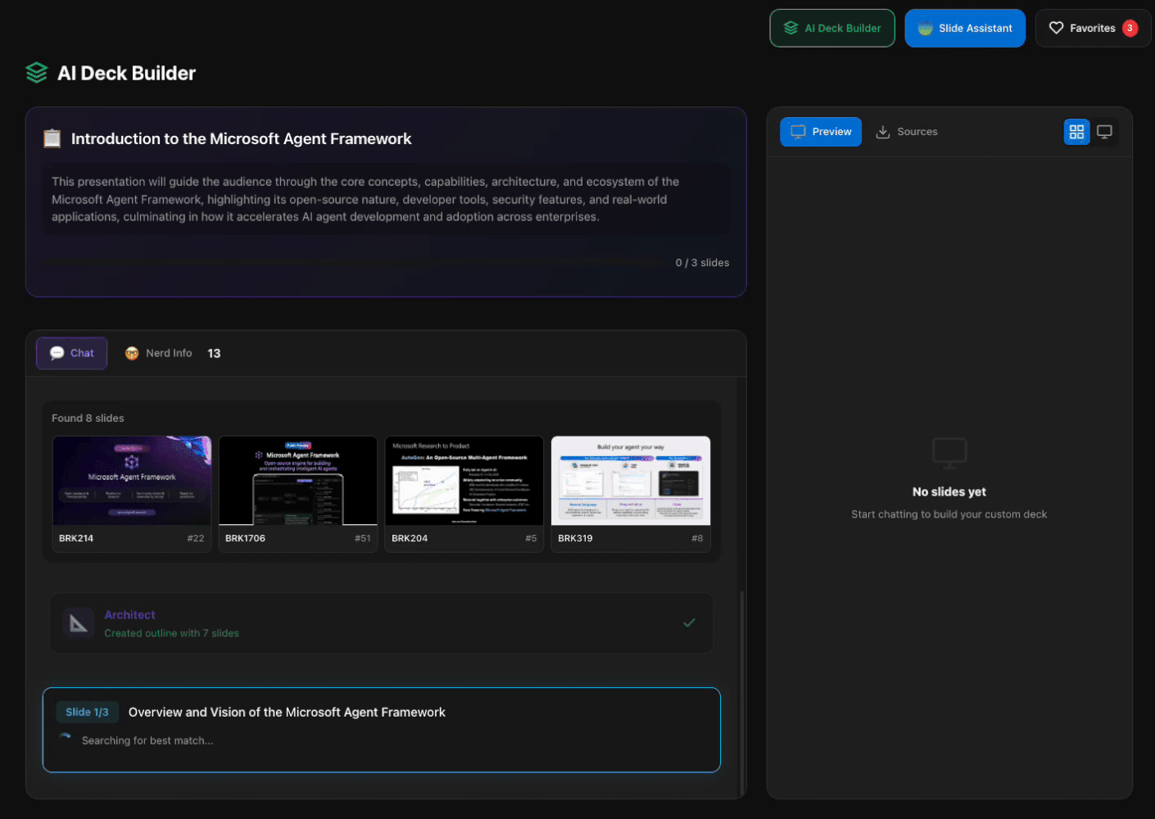Click the AI Deck Builder layers icon
1155x819 pixels.
pyautogui.click(x=36, y=73)
